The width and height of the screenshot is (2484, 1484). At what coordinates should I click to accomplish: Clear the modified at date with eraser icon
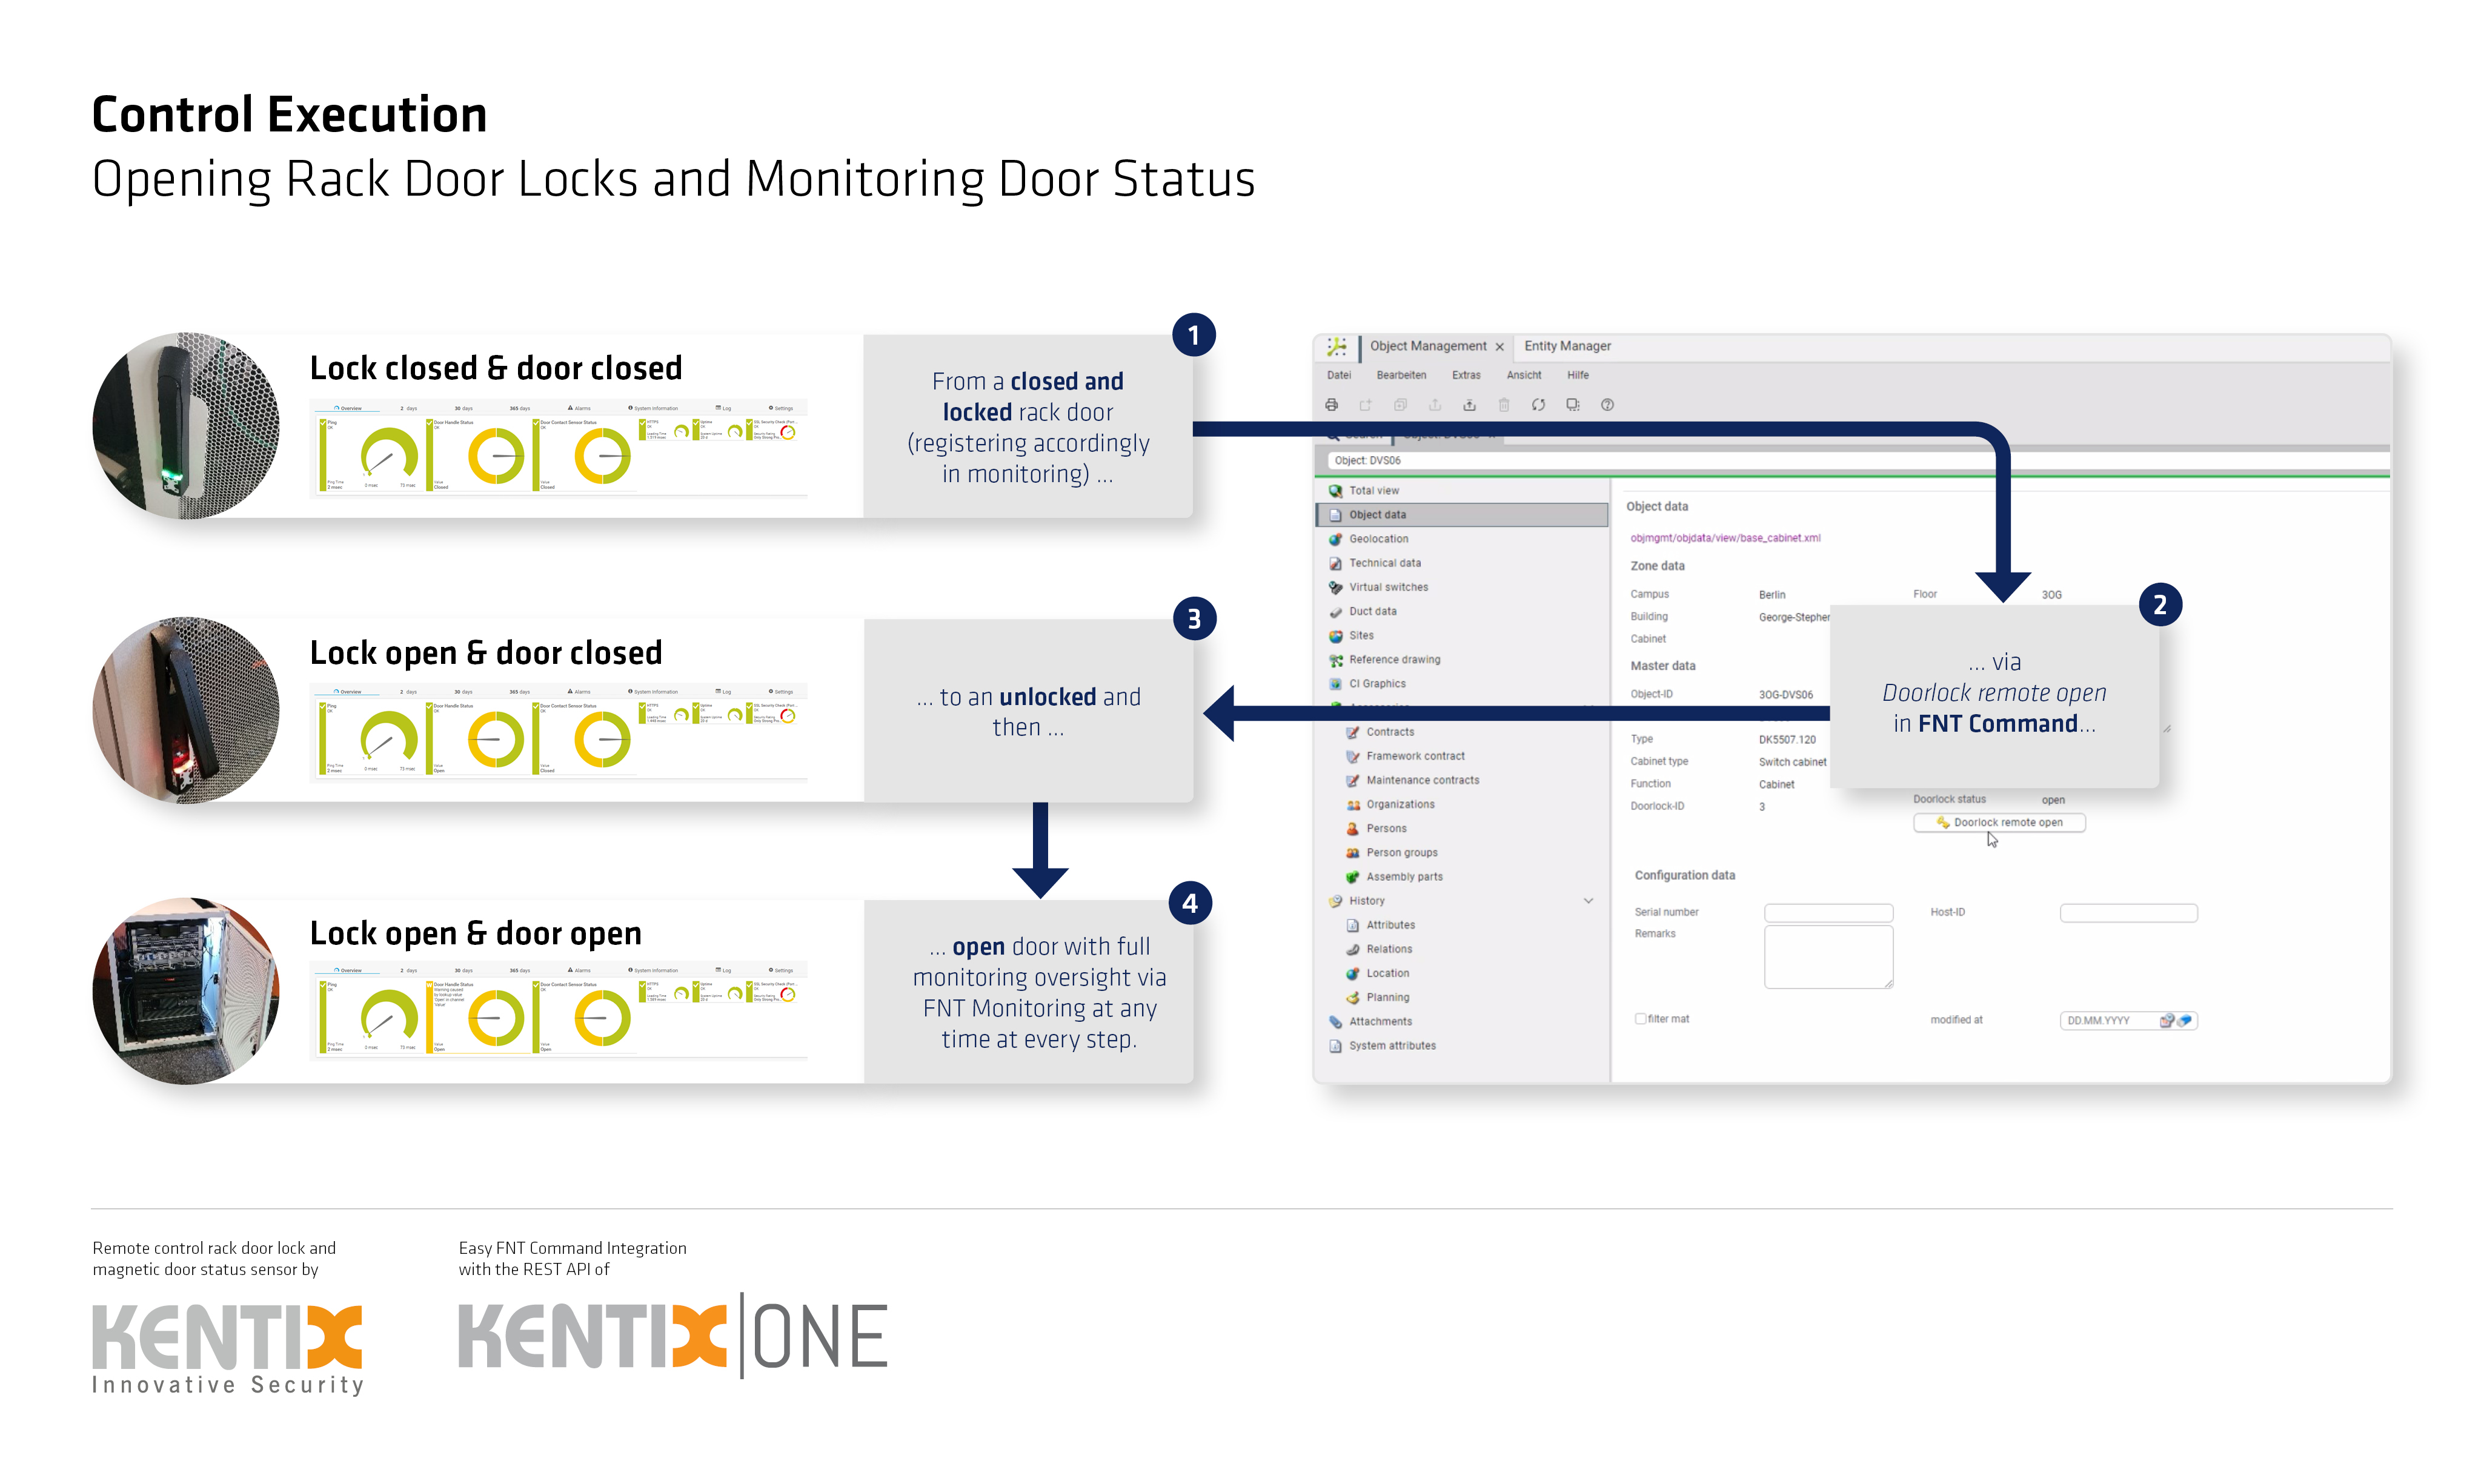[2184, 1021]
